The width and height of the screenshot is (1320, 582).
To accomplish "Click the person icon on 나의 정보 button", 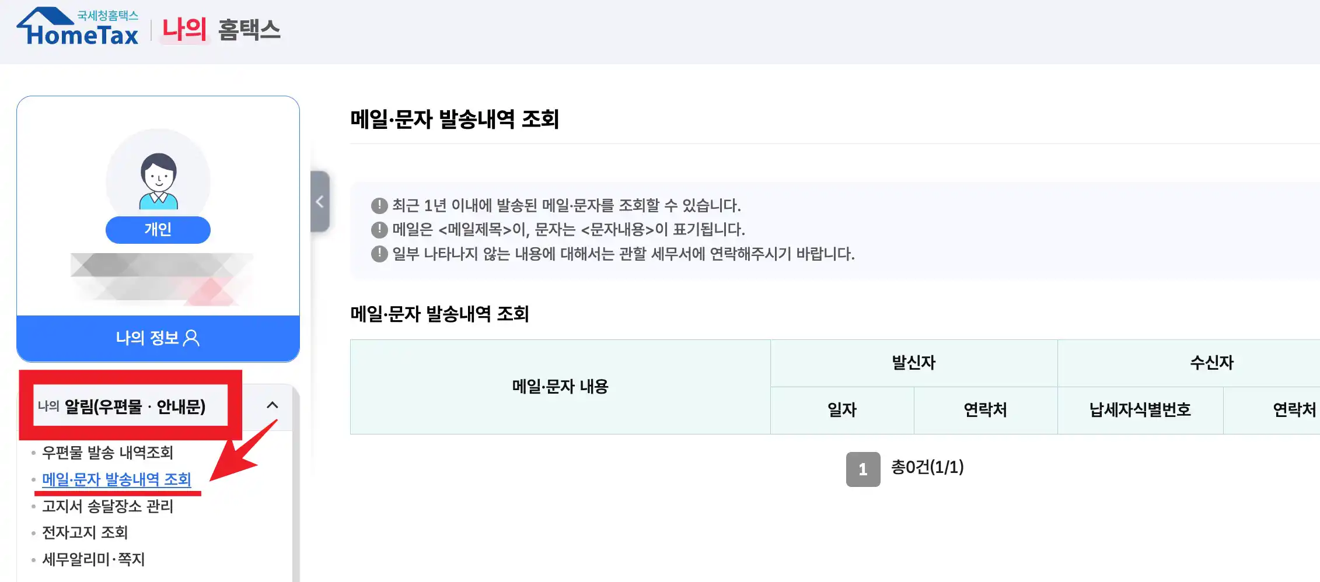I will [x=191, y=338].
